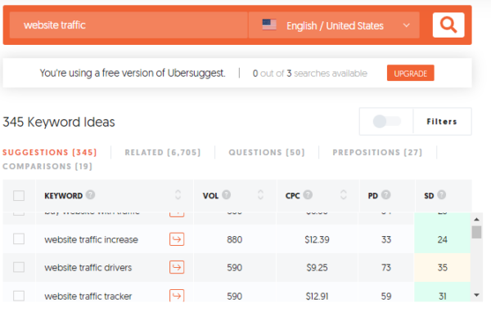Switch to the COMPARISONS (19) tab
Screen dimensions: 491x312
[x=47, y=167]
